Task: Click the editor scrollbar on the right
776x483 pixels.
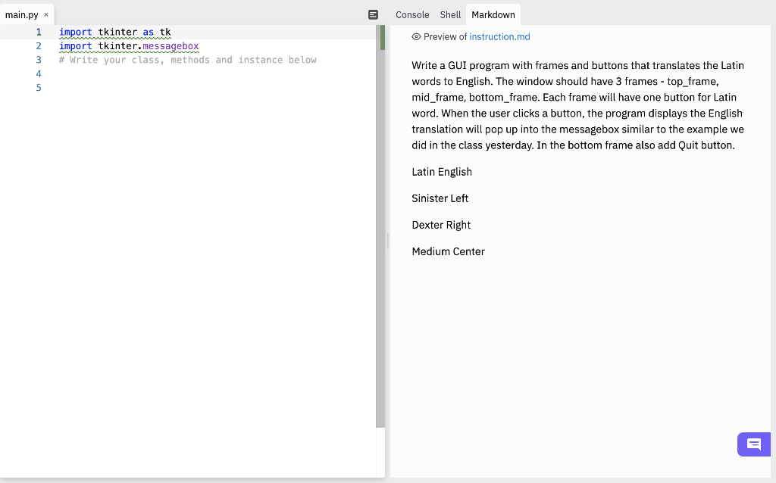Action: tap(380, 227)
